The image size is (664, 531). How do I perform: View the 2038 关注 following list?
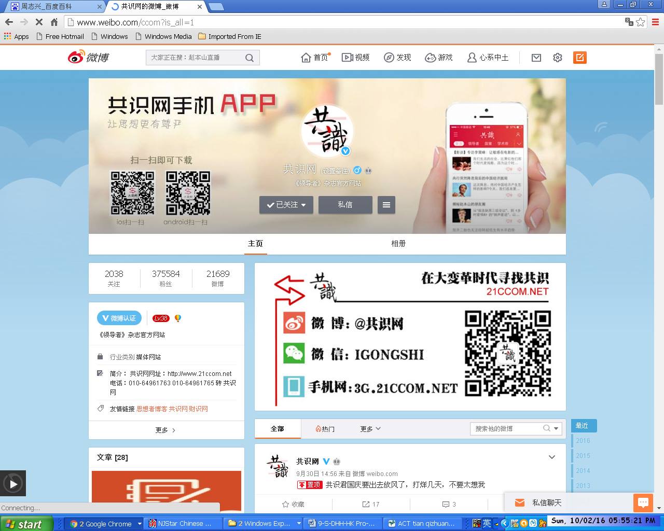(x=114, y=278)
